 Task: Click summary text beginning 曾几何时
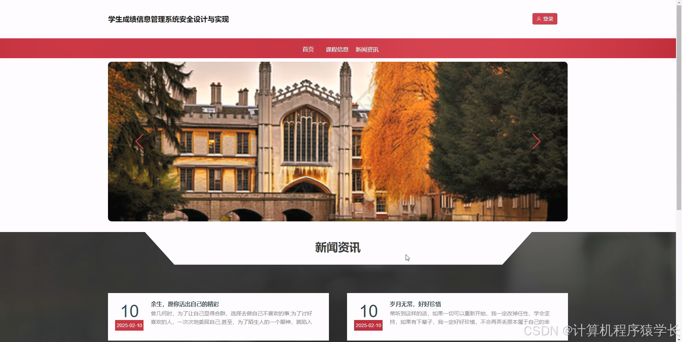coord(232,318)
